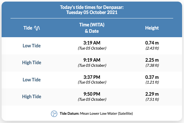Click the 2.25 m height value
This screenshot has height=123, width=184.
(x=152, y=60)
